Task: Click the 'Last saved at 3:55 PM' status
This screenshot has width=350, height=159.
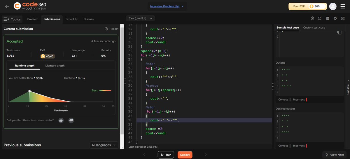Action: (143, 147)
